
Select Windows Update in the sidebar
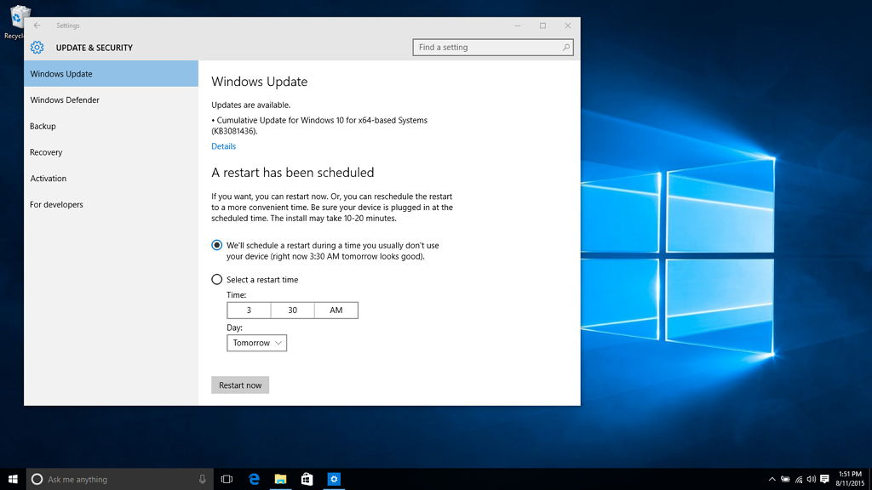[x=112, y=73]
